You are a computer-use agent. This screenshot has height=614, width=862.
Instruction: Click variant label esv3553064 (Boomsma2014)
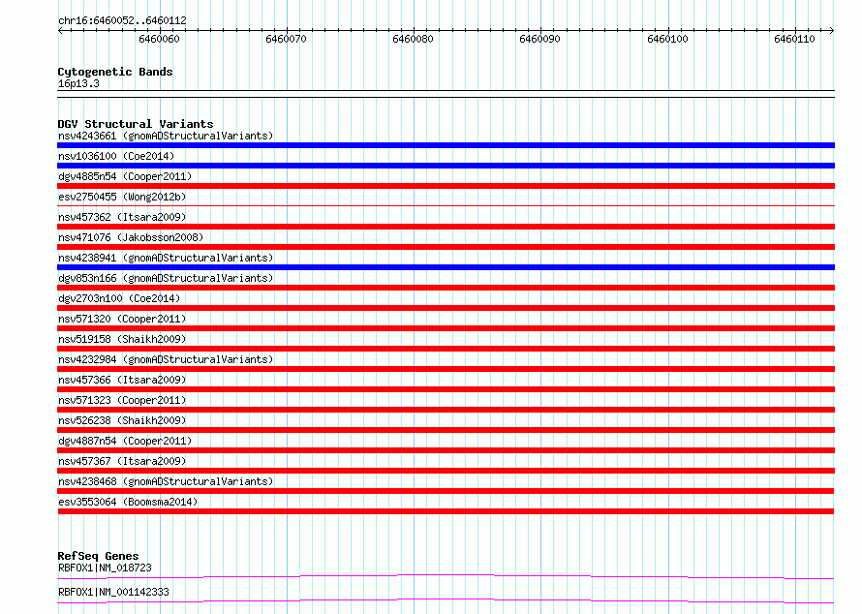[128, 502]
